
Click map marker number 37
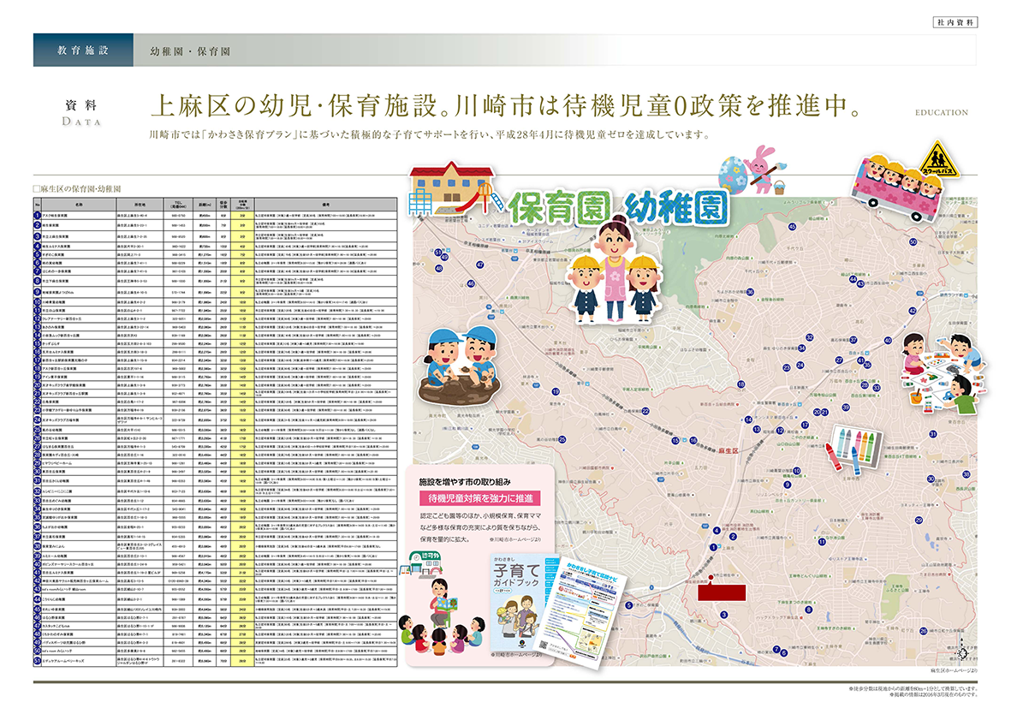853,340
